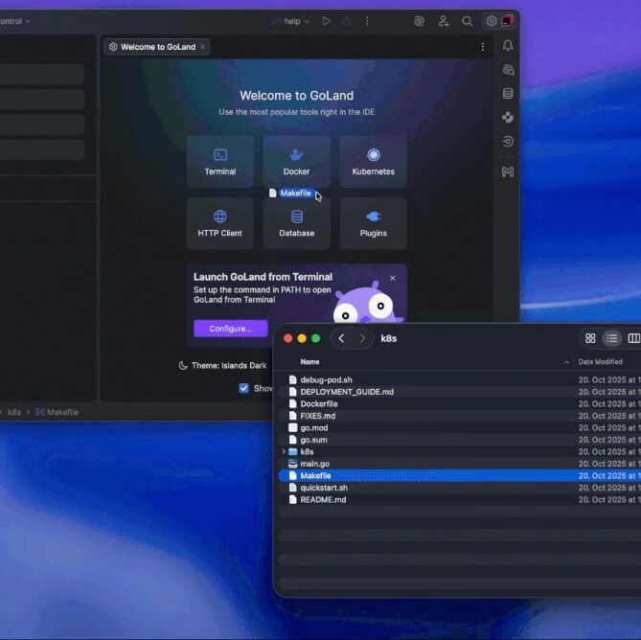Viewport: 641px width, 640px height.
Task: Open the help run configuration dropdown
Action: 297,21
